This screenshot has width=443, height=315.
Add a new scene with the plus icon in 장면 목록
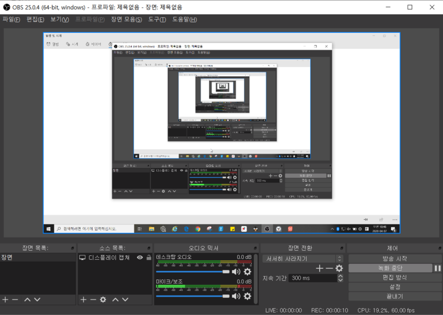(x=5, y=300)
